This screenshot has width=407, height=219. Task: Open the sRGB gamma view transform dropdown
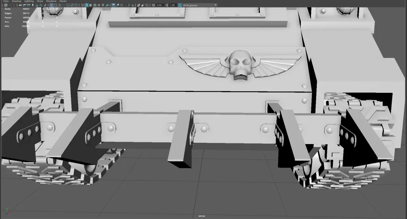pyautogui.click(x=200, y=5)
